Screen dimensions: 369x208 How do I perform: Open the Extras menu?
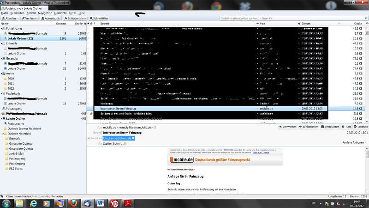tap(72, 13)
